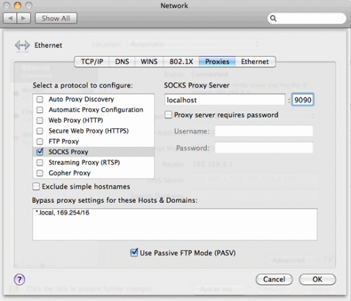Switch to the TCP/IP tab

pyautogui.click(x=92, y=62)
